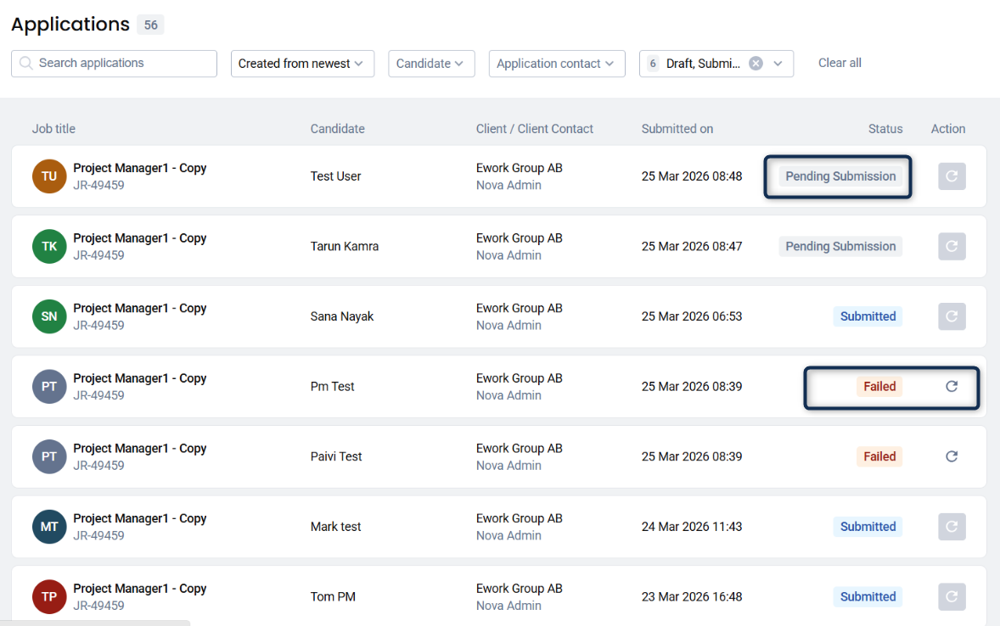Click the PT avatar in Paivi Test row
Screen dimensions: 1000x626
[x=49, y=456]
